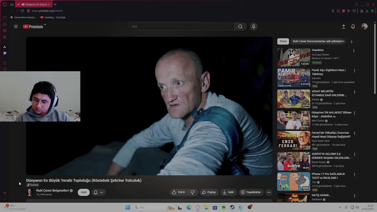Show hidden tray icons chevron
Image resolution: width=377 pixels, height=212 pixels.
tap(340, 207)
